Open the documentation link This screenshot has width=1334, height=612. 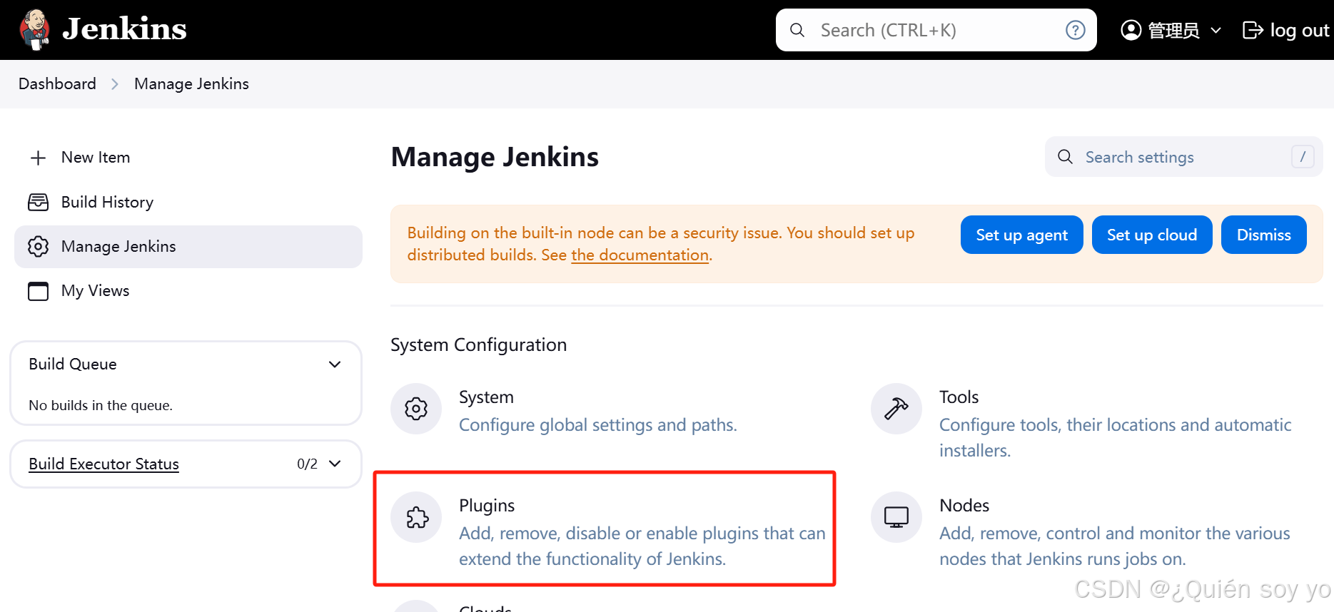point(640,255)
